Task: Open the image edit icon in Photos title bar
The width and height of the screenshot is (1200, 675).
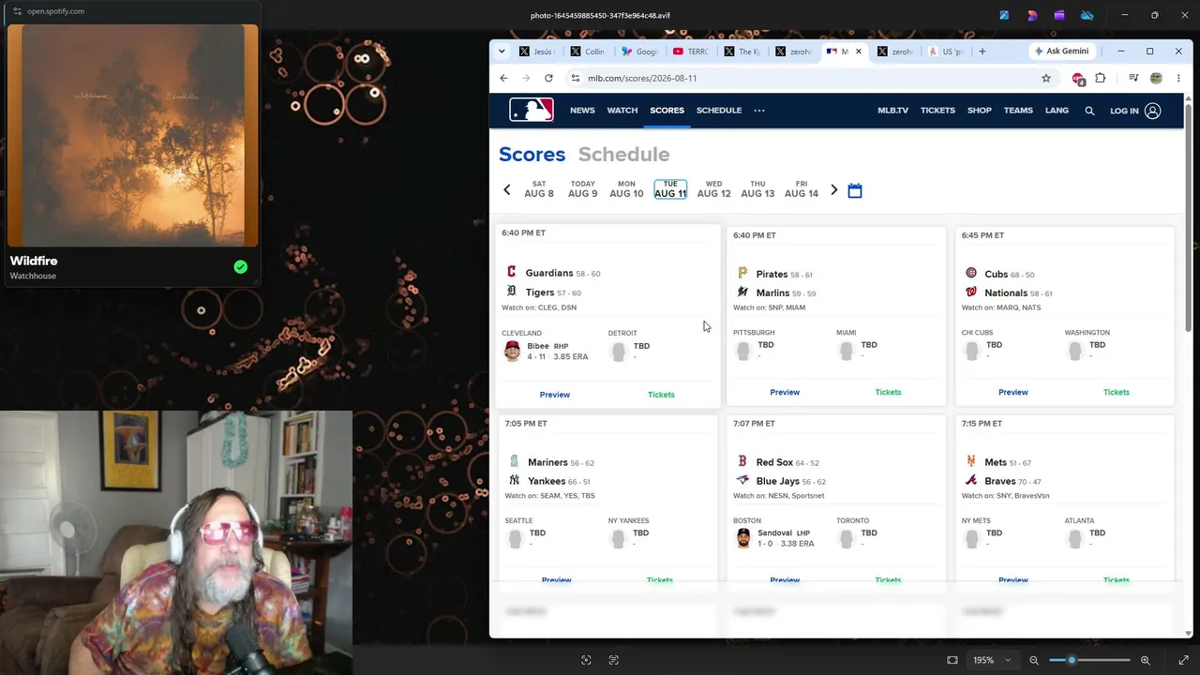Action: pyautogui.click(x=1004, y=15)
